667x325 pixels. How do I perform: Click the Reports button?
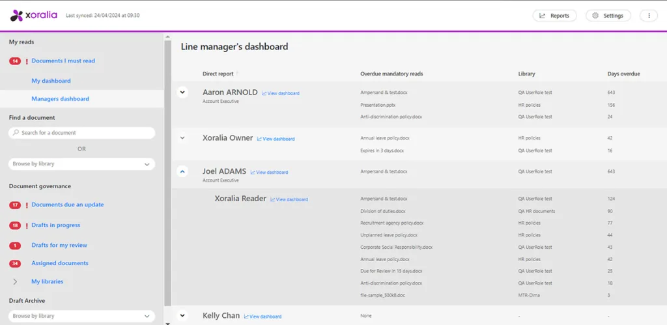554,16
